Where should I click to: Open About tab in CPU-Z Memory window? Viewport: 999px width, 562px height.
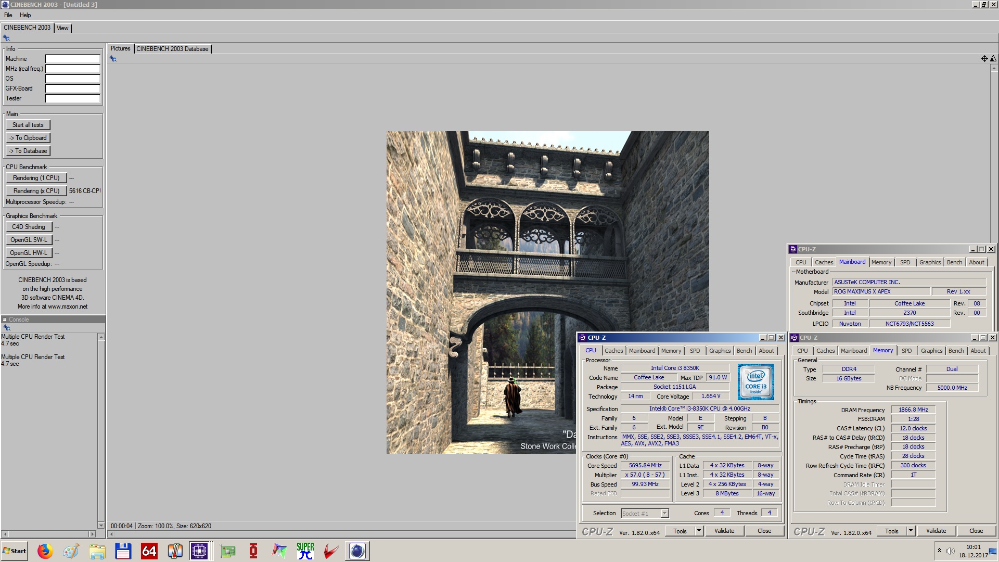(978, 351)
